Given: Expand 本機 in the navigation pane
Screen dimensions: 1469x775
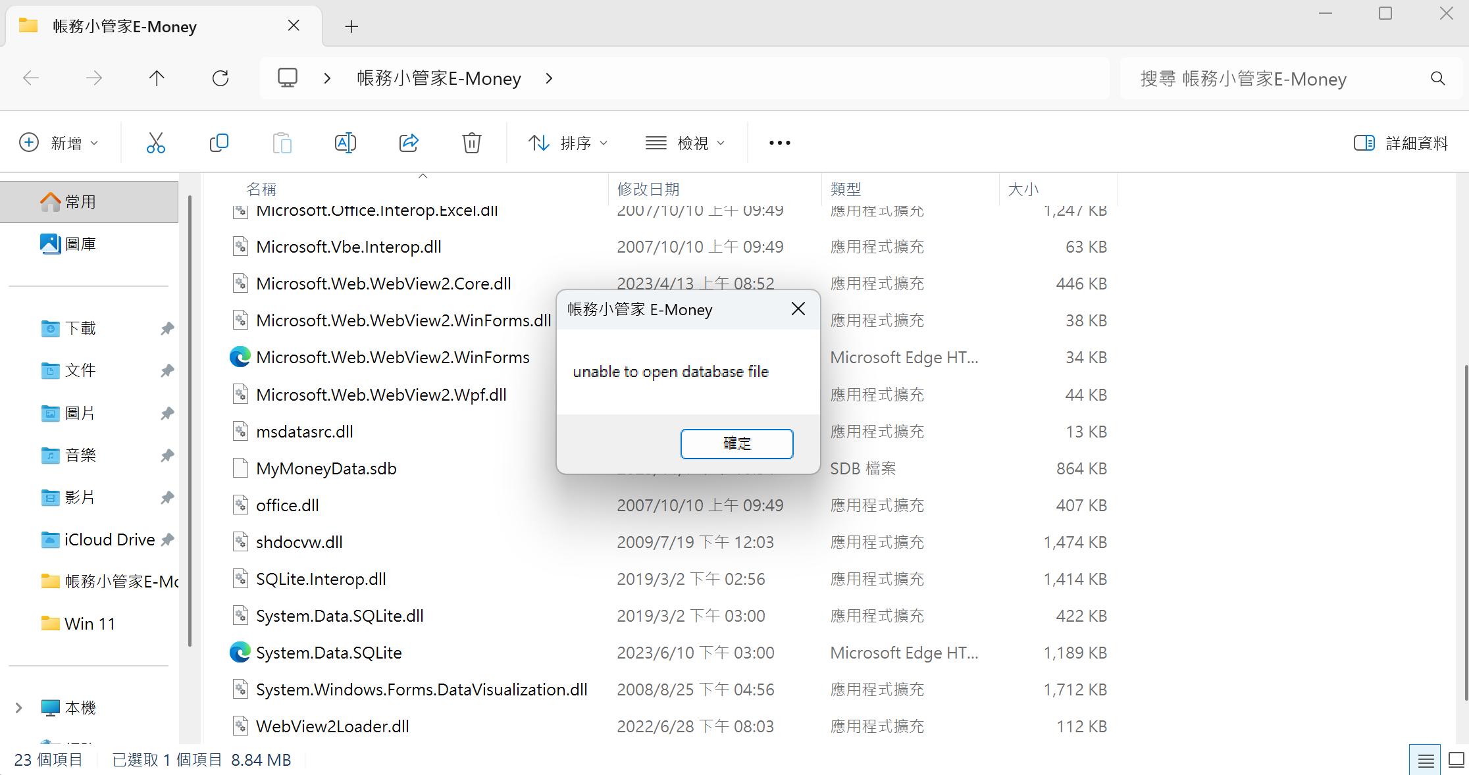Looking at the screenshot, I should [x=18, y=707].
